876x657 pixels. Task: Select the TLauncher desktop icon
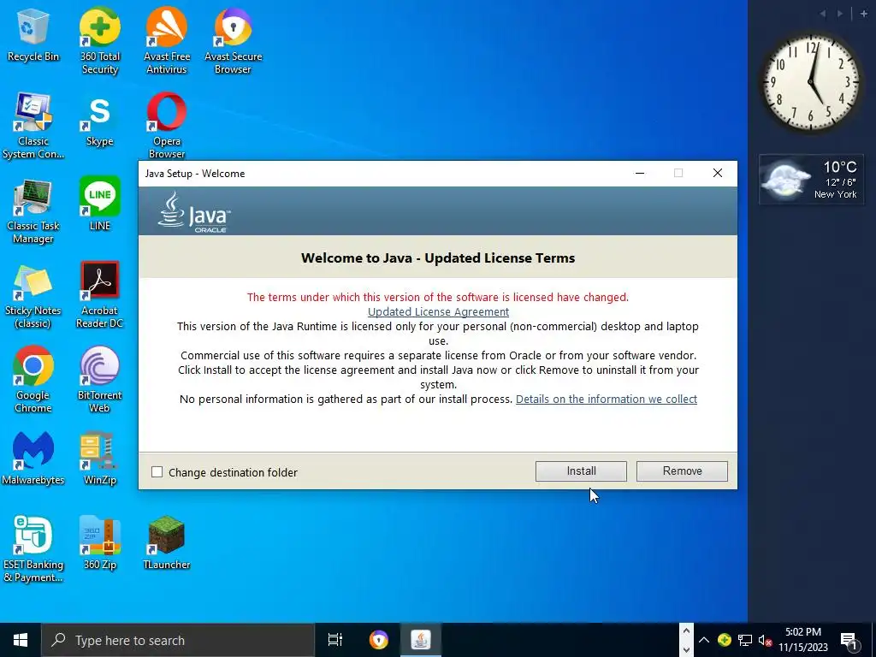pyautogui.click(x=167, y=543)
